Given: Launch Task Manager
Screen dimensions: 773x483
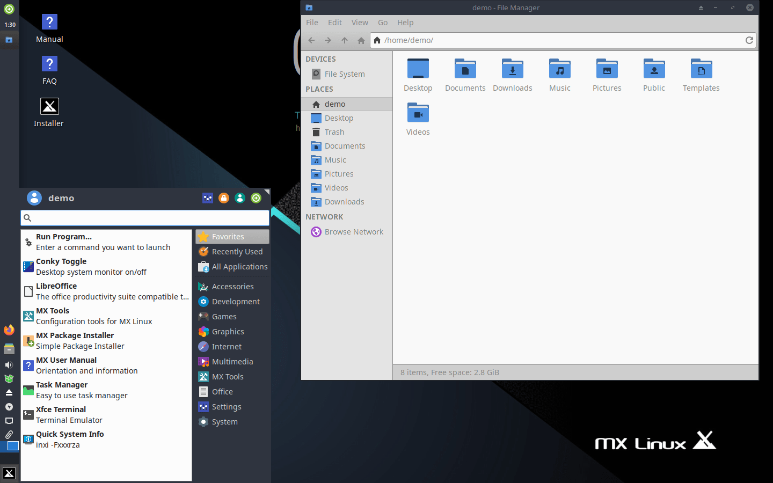Looking at the screenshot, I should tap(106, 390).
